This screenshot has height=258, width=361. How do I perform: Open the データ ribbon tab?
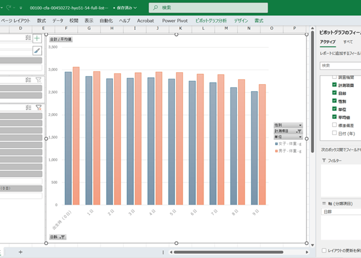point(57,21)
